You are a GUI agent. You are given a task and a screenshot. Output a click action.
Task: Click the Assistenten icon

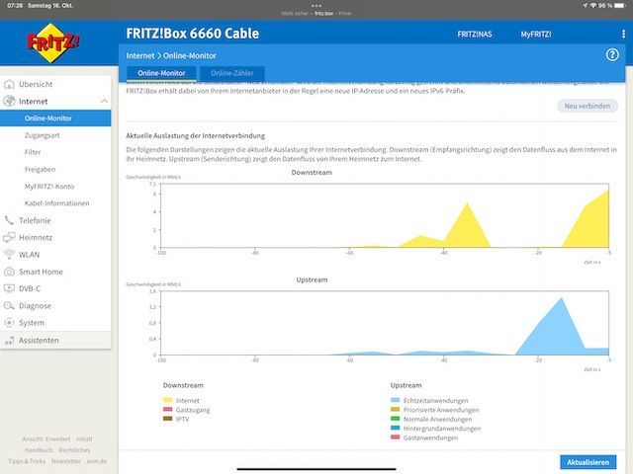click(x=9, y=341)
